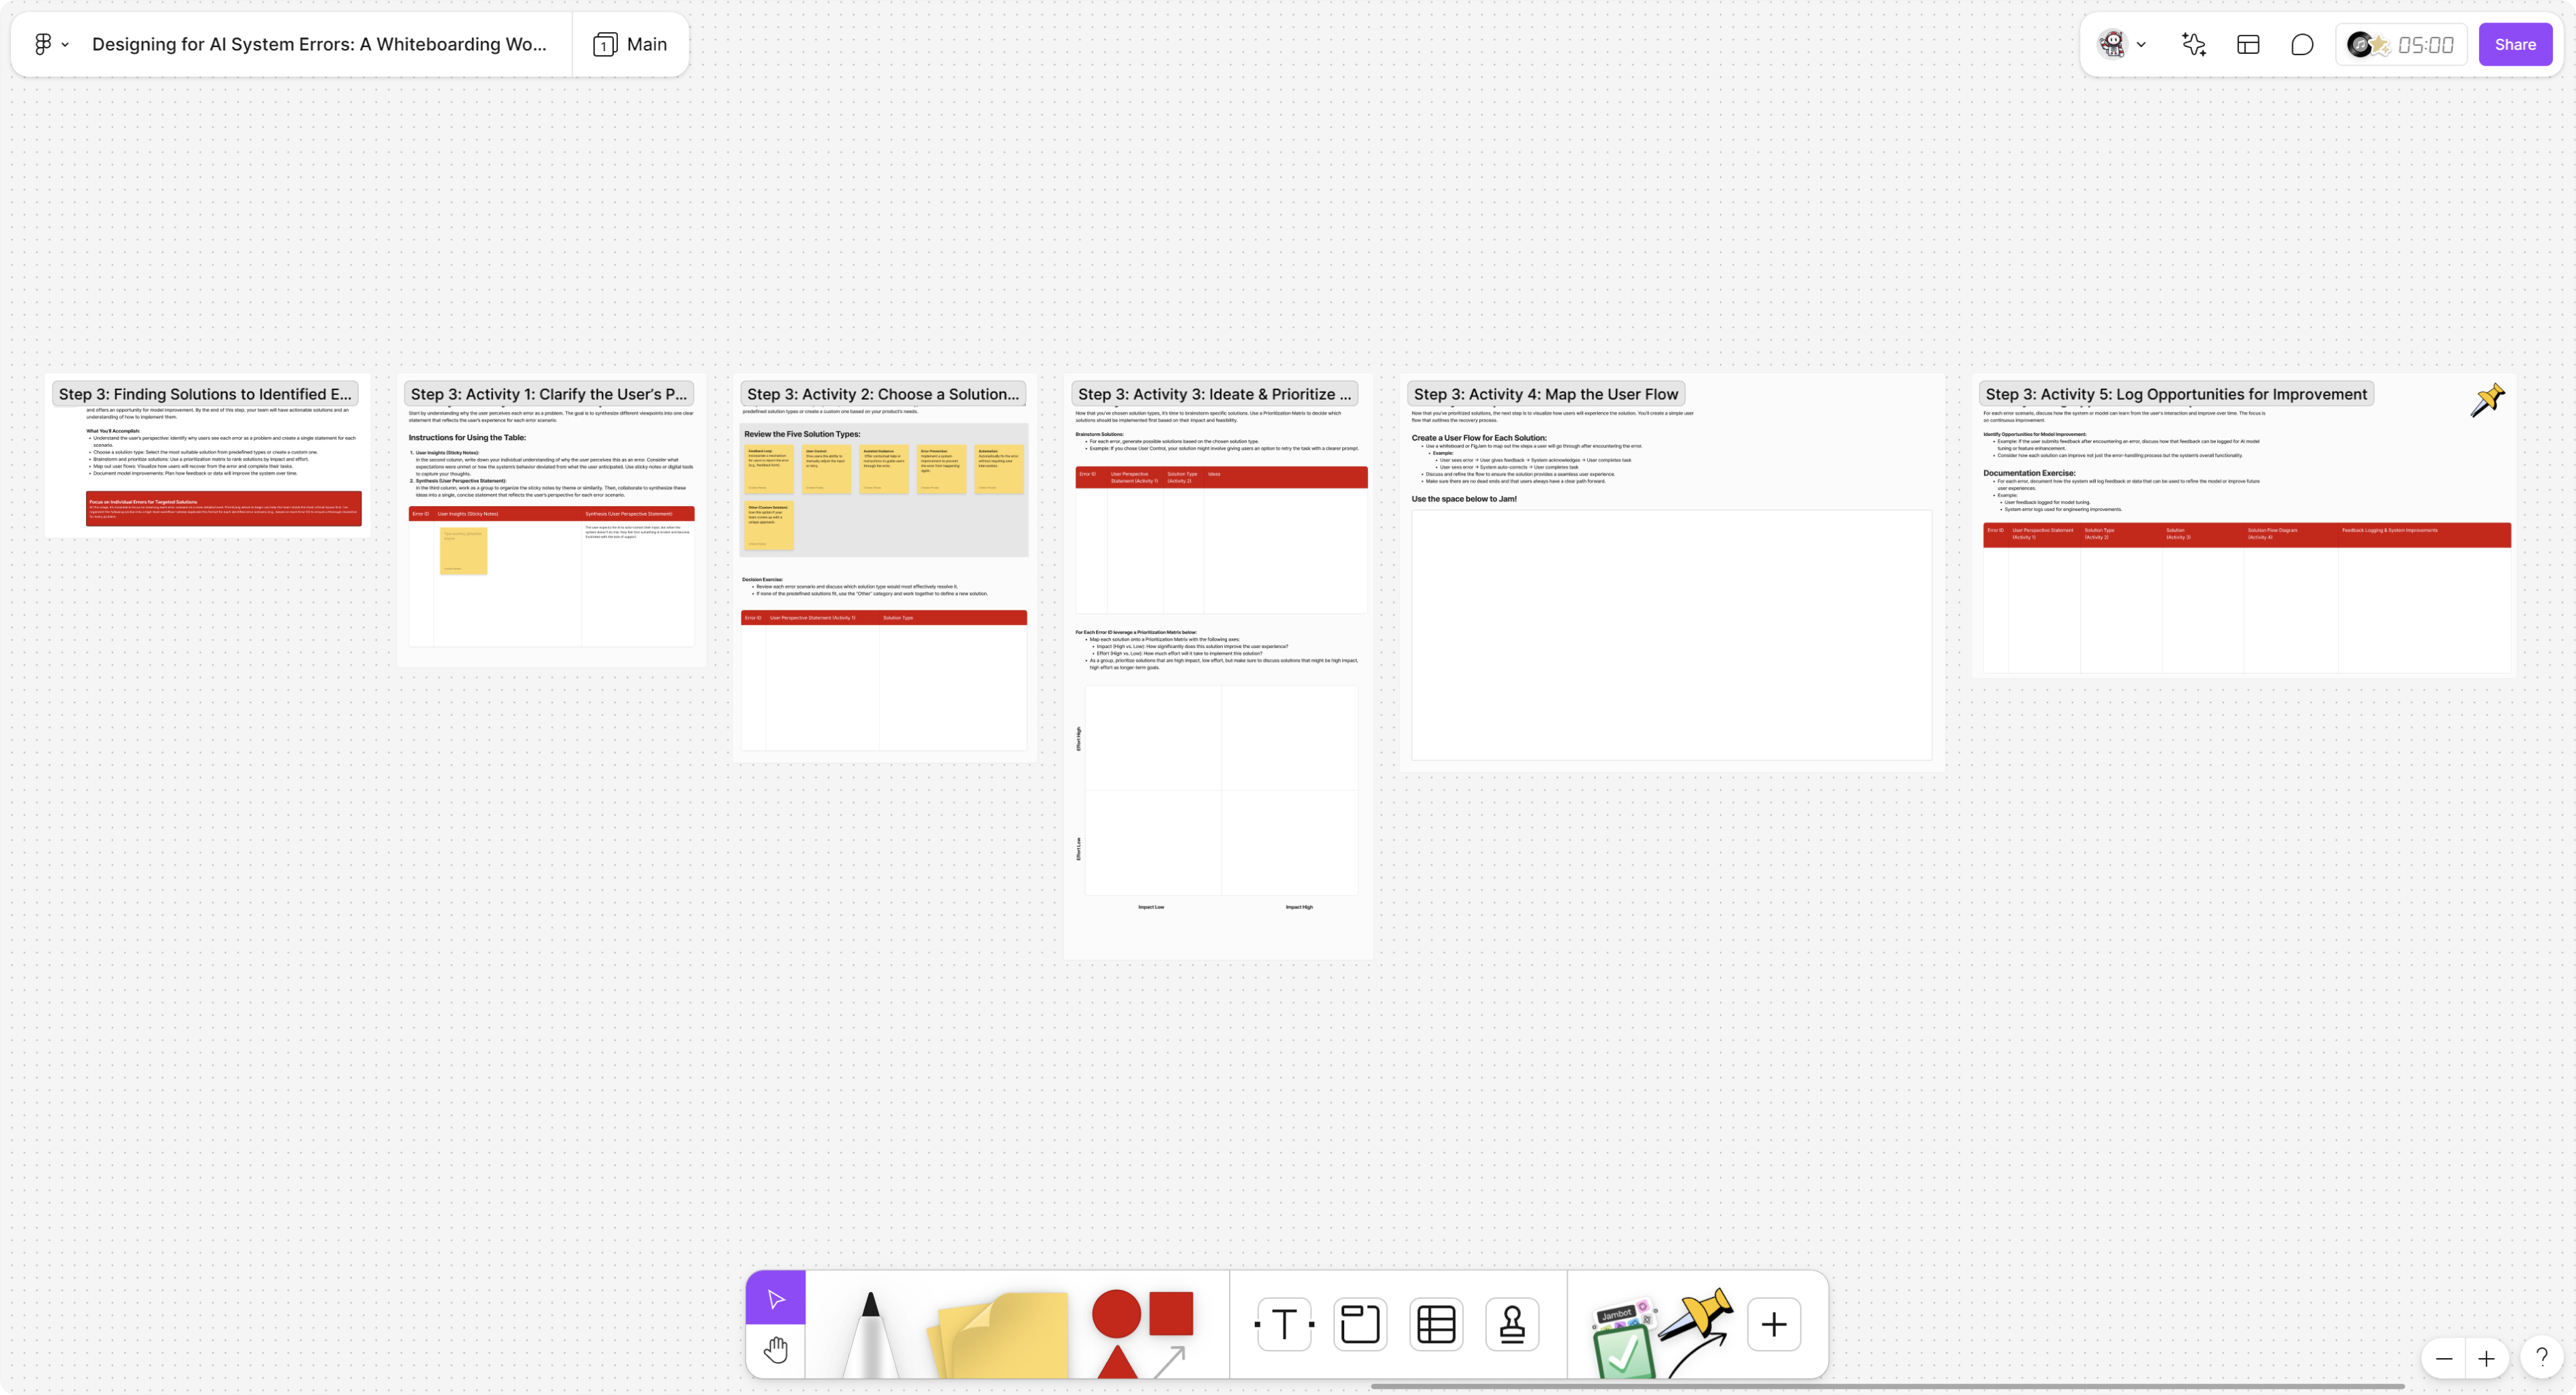Click the music disc icon beside the timer
The height and width of the screenshot is (1395, 2576).
(2360, 44)
